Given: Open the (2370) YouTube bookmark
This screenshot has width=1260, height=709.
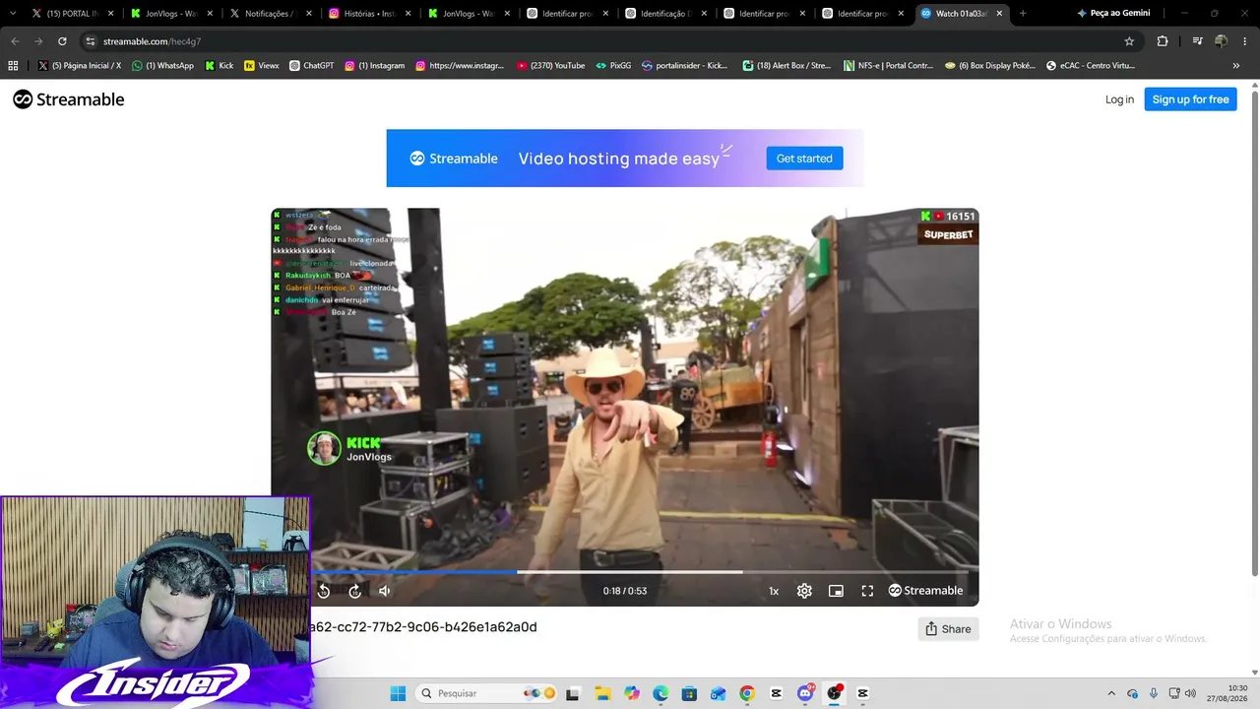Looking at the screenshot, I should click(551, 66).
